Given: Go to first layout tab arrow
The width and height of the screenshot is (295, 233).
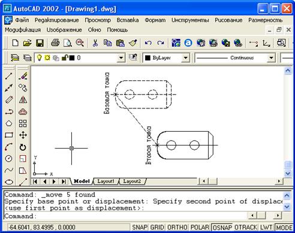Looking at the screenshot, I should click(35, 181).
